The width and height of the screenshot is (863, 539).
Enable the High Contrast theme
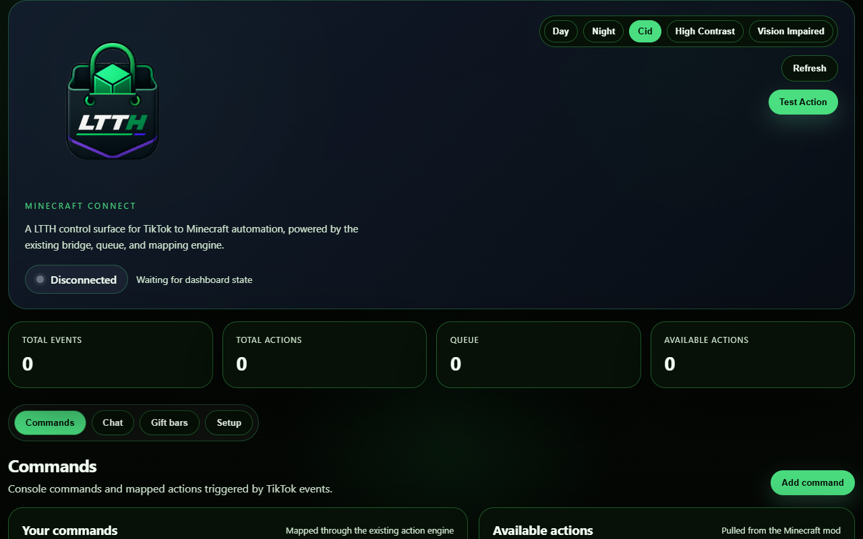point(705,31)
